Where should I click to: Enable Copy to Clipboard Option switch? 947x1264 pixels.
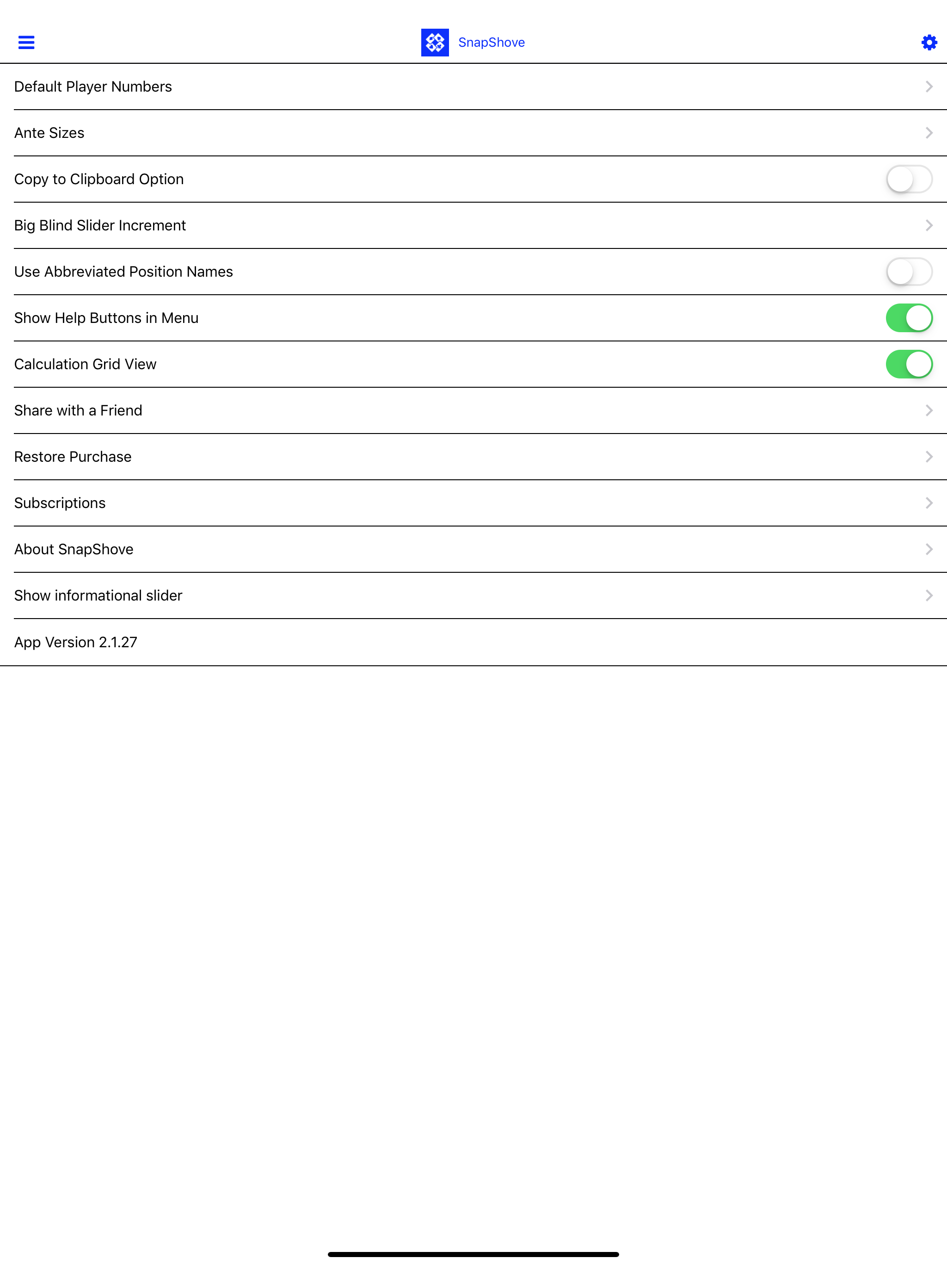pyautogui.click(x=909, y=180)
